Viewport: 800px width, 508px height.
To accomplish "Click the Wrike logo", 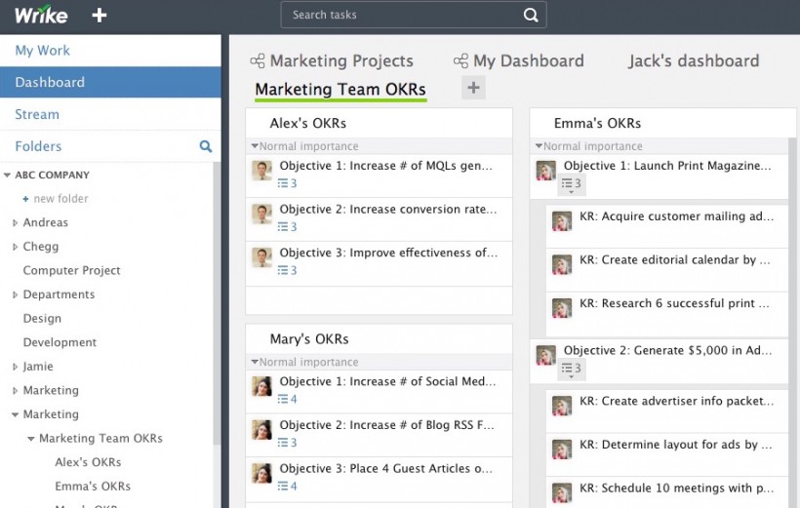I will [41, 15].
